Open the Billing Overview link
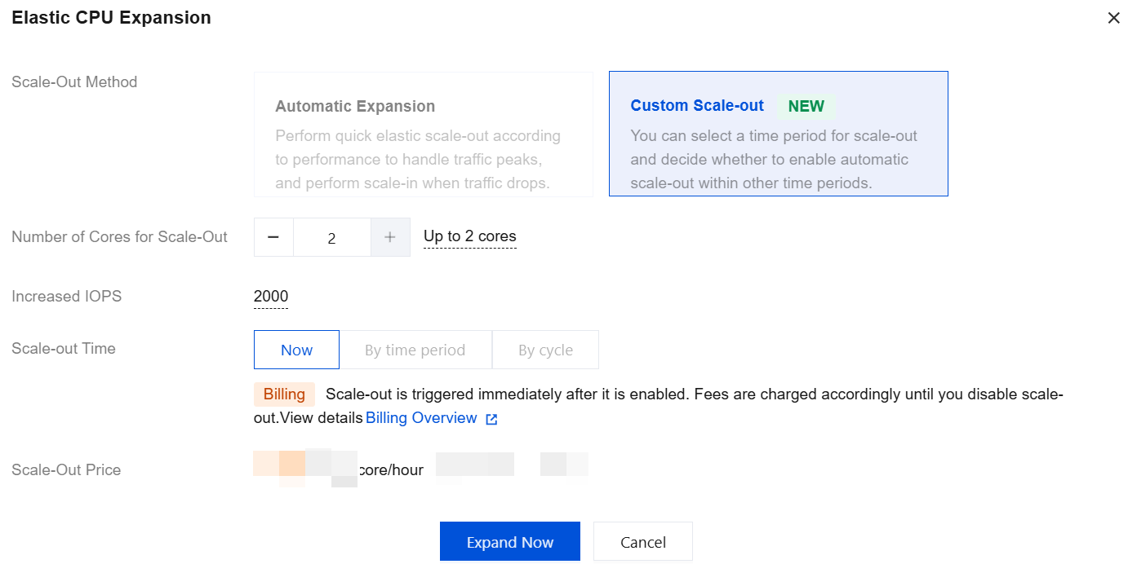Image resolution: width=1137 pixels, height=564 pixels. [421, 418]
